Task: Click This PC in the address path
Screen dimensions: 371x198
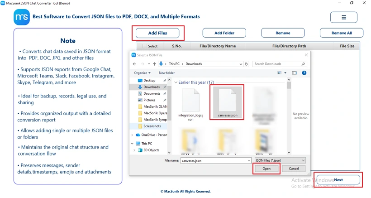Action: (174, 64)
